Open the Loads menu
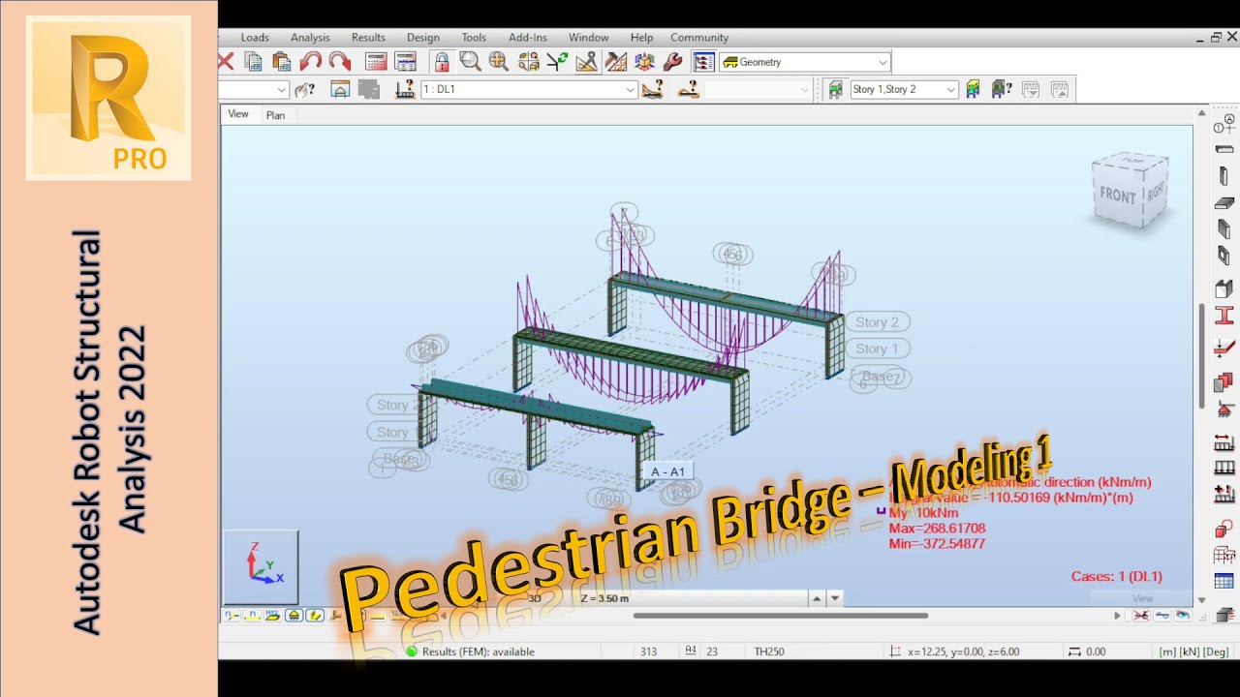The height and width of the screenshot is (697, 1240). pyautogui.click(x=255, y=38)
